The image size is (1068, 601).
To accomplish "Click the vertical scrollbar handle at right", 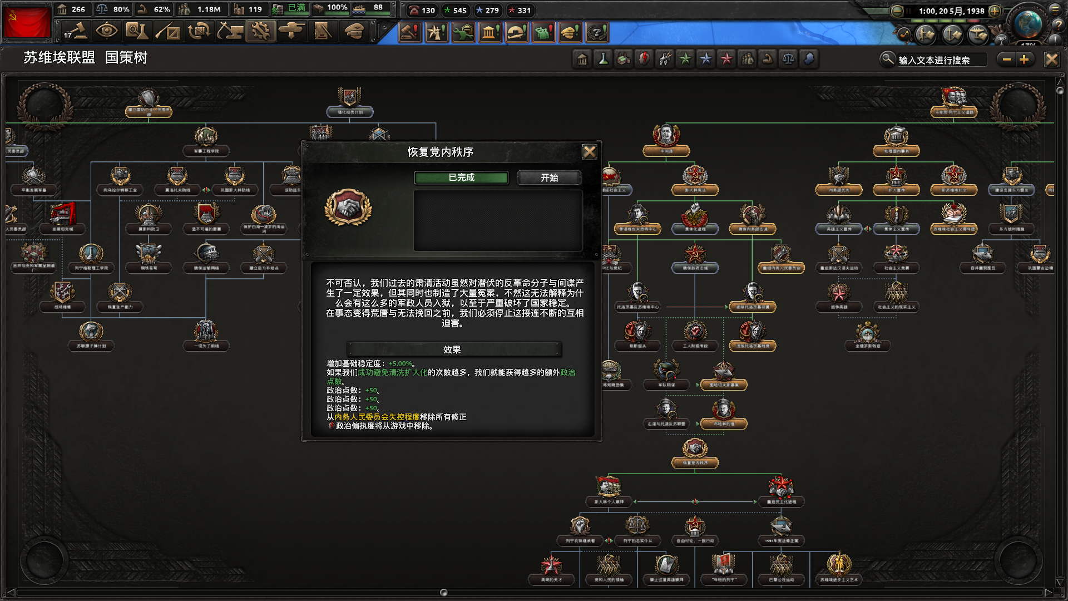I will (x=1060, y=90).
